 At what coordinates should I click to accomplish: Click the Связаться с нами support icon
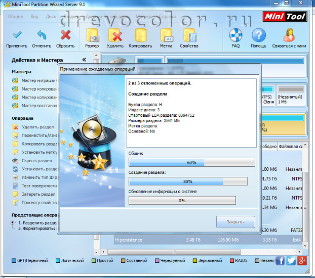[289, 35]
